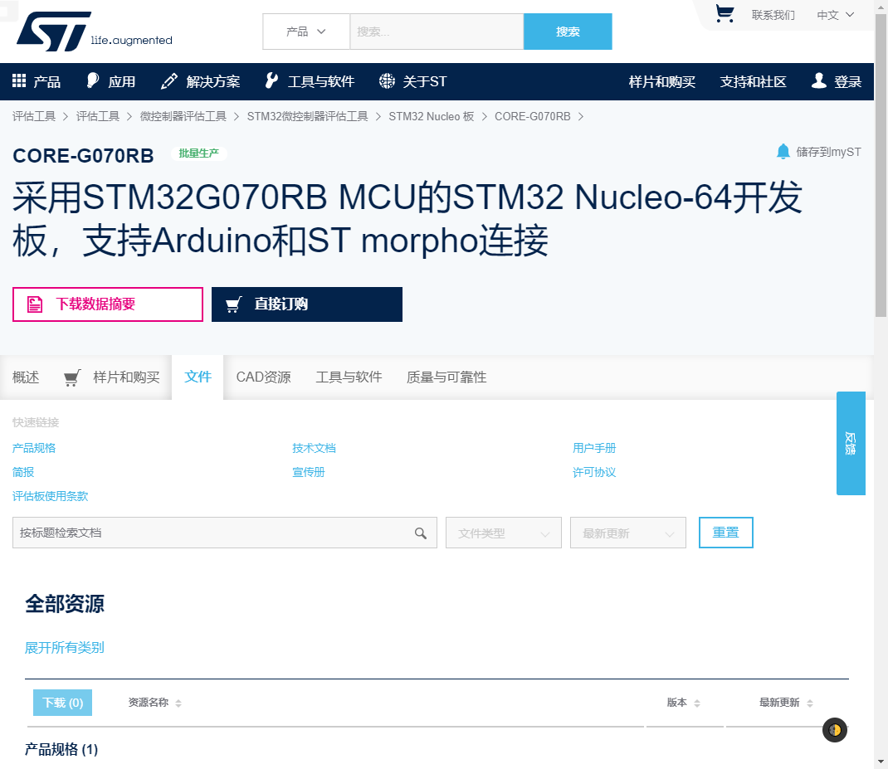Click the 下载数据摘要 button
This screenshot has width=888, height=769.
(x=108, y=304)
